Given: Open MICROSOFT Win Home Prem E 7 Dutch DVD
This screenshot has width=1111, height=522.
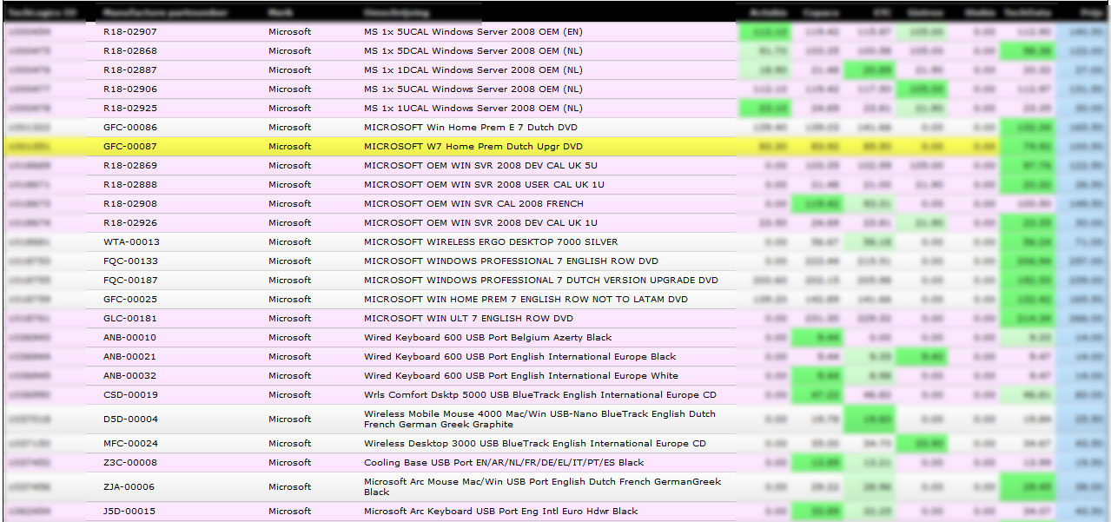Looking at the screenshot, I should point(471,128).
